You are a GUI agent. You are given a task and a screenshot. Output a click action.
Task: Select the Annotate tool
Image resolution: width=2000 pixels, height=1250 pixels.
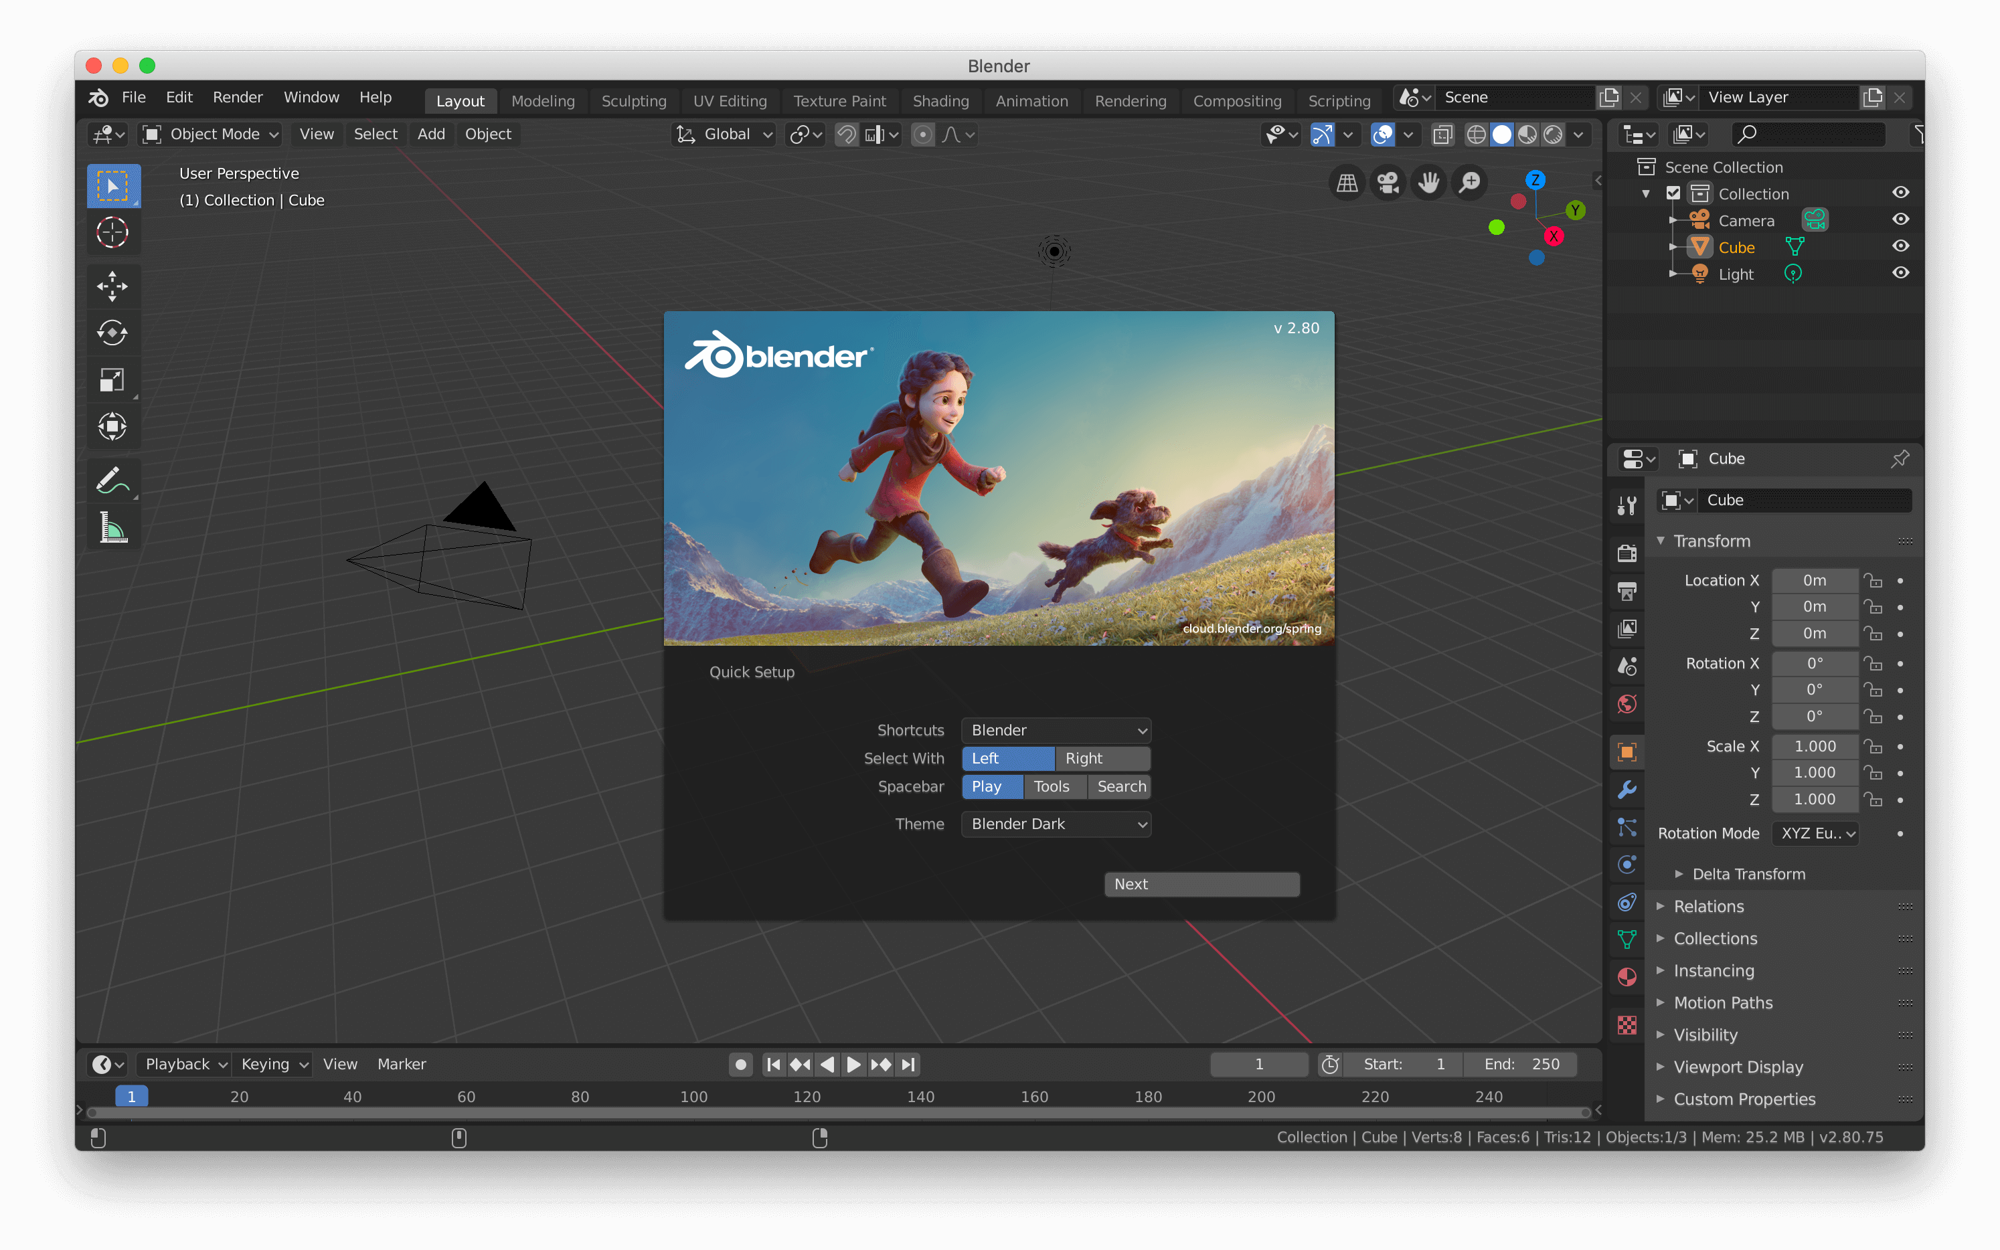[113, 480]
